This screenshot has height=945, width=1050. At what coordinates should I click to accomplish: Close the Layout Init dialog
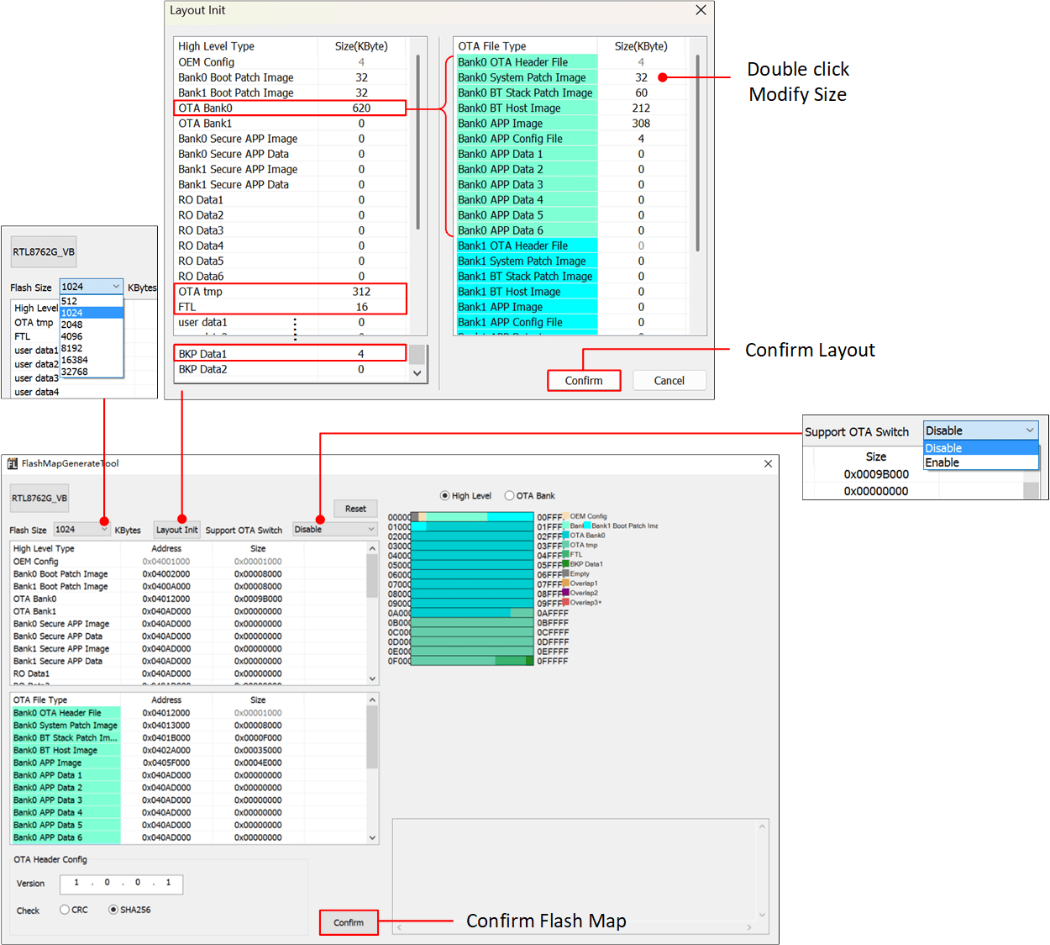(701, 10)
